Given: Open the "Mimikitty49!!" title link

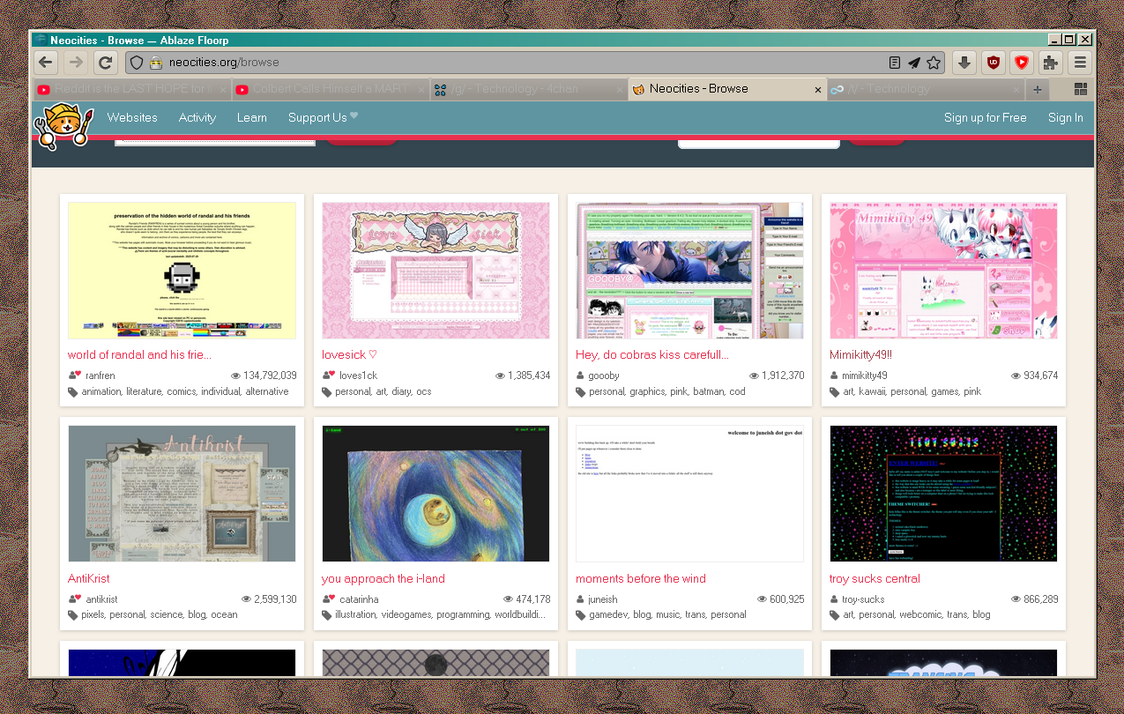Looking at the screenshot, I should click(860, 354).
